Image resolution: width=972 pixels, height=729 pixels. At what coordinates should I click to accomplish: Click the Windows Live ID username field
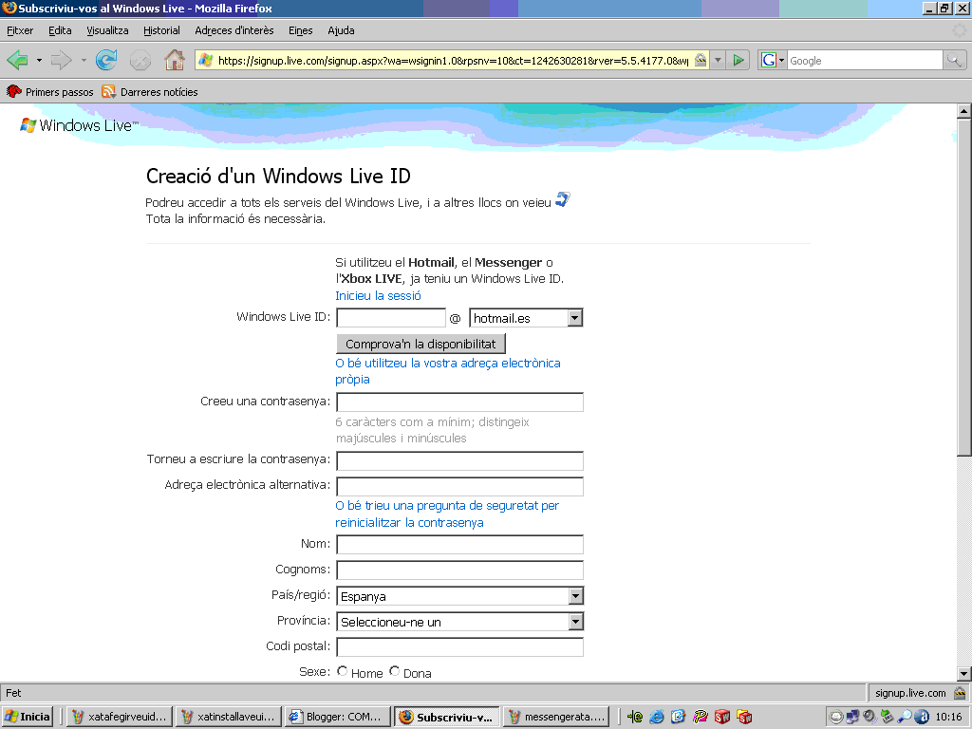(x=391, y=318)
